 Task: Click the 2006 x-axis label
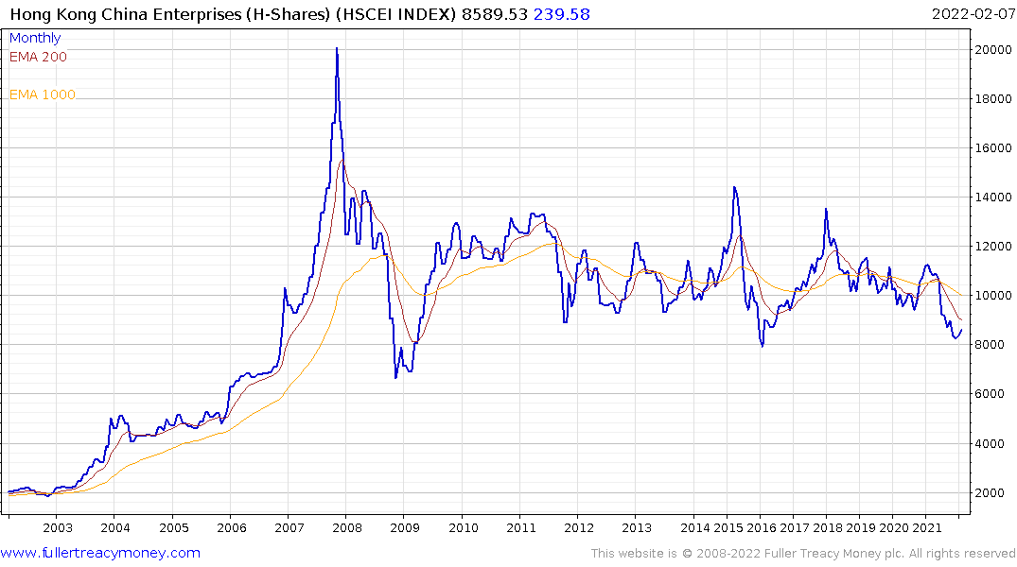[x=232, y=528]
